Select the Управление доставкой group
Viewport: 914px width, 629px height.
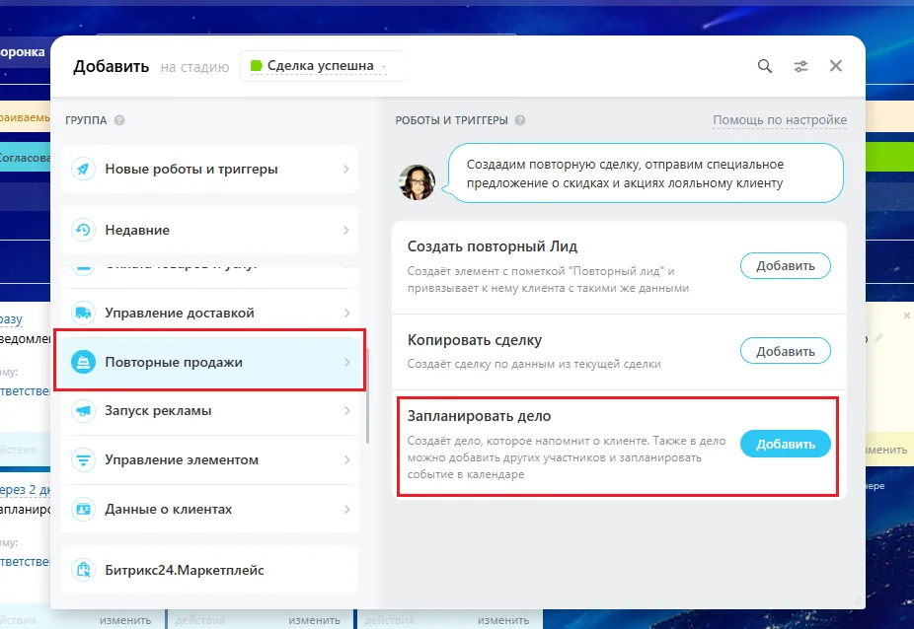[210, 313]
